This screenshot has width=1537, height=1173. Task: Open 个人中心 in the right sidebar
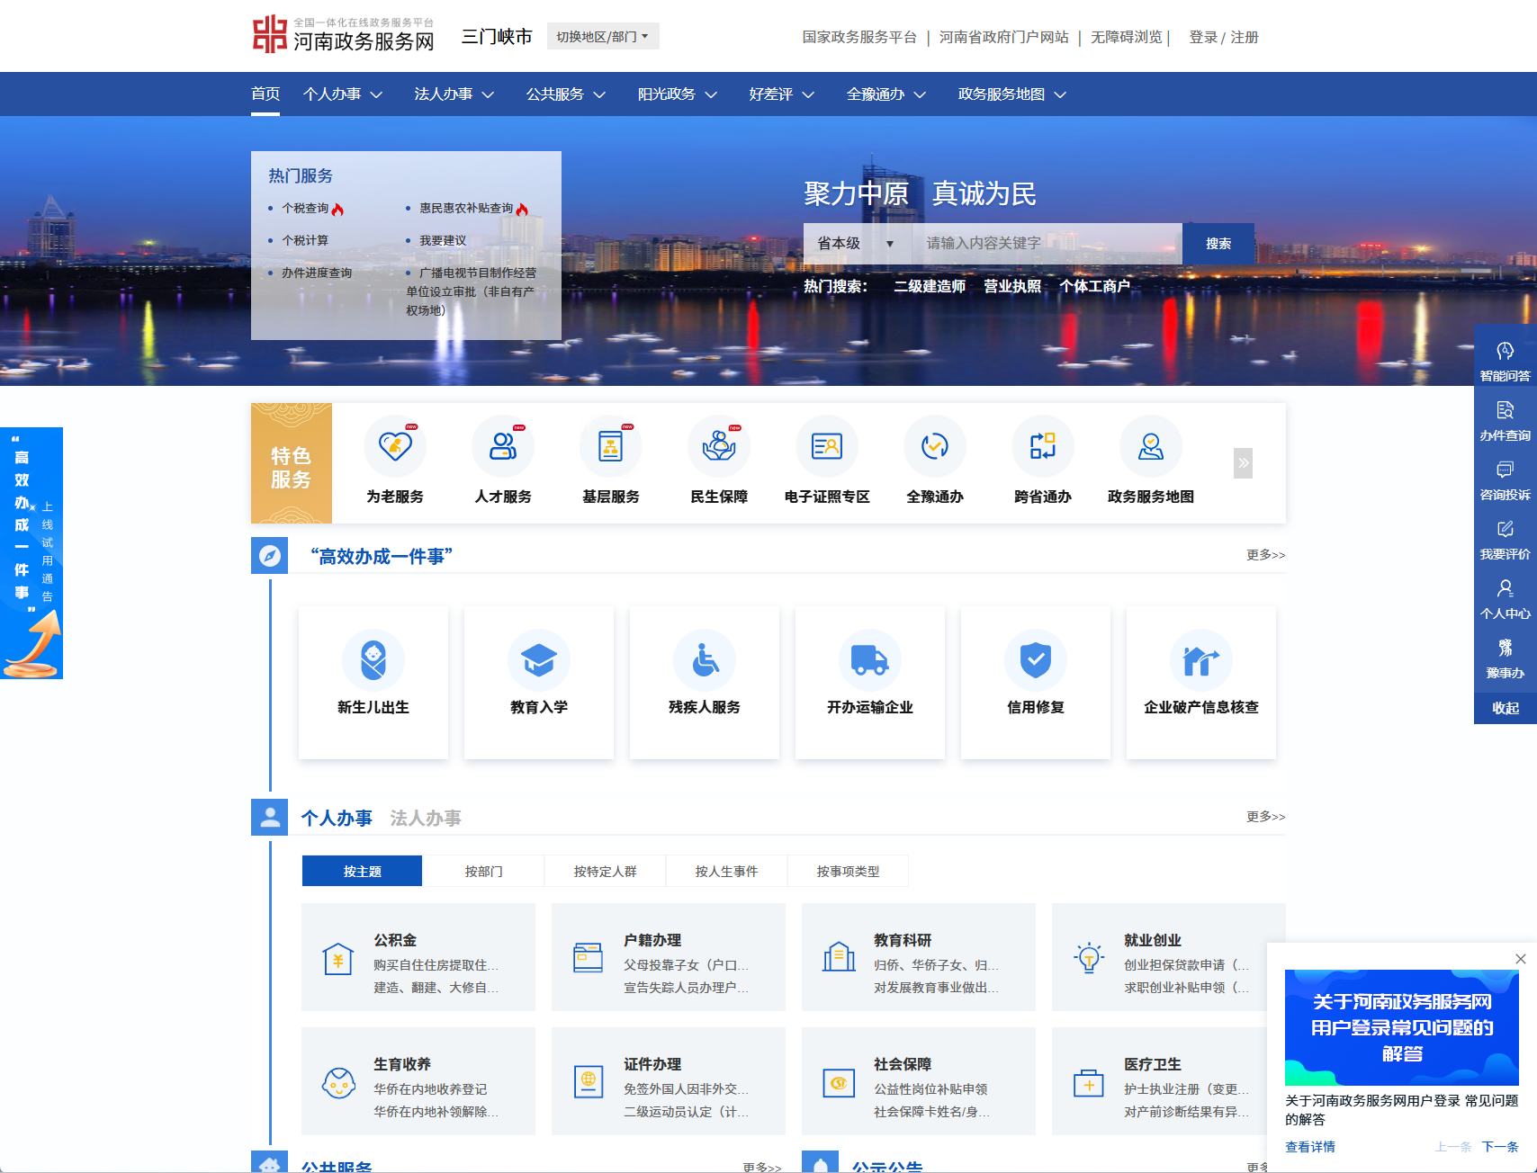tap(1506, 599)
